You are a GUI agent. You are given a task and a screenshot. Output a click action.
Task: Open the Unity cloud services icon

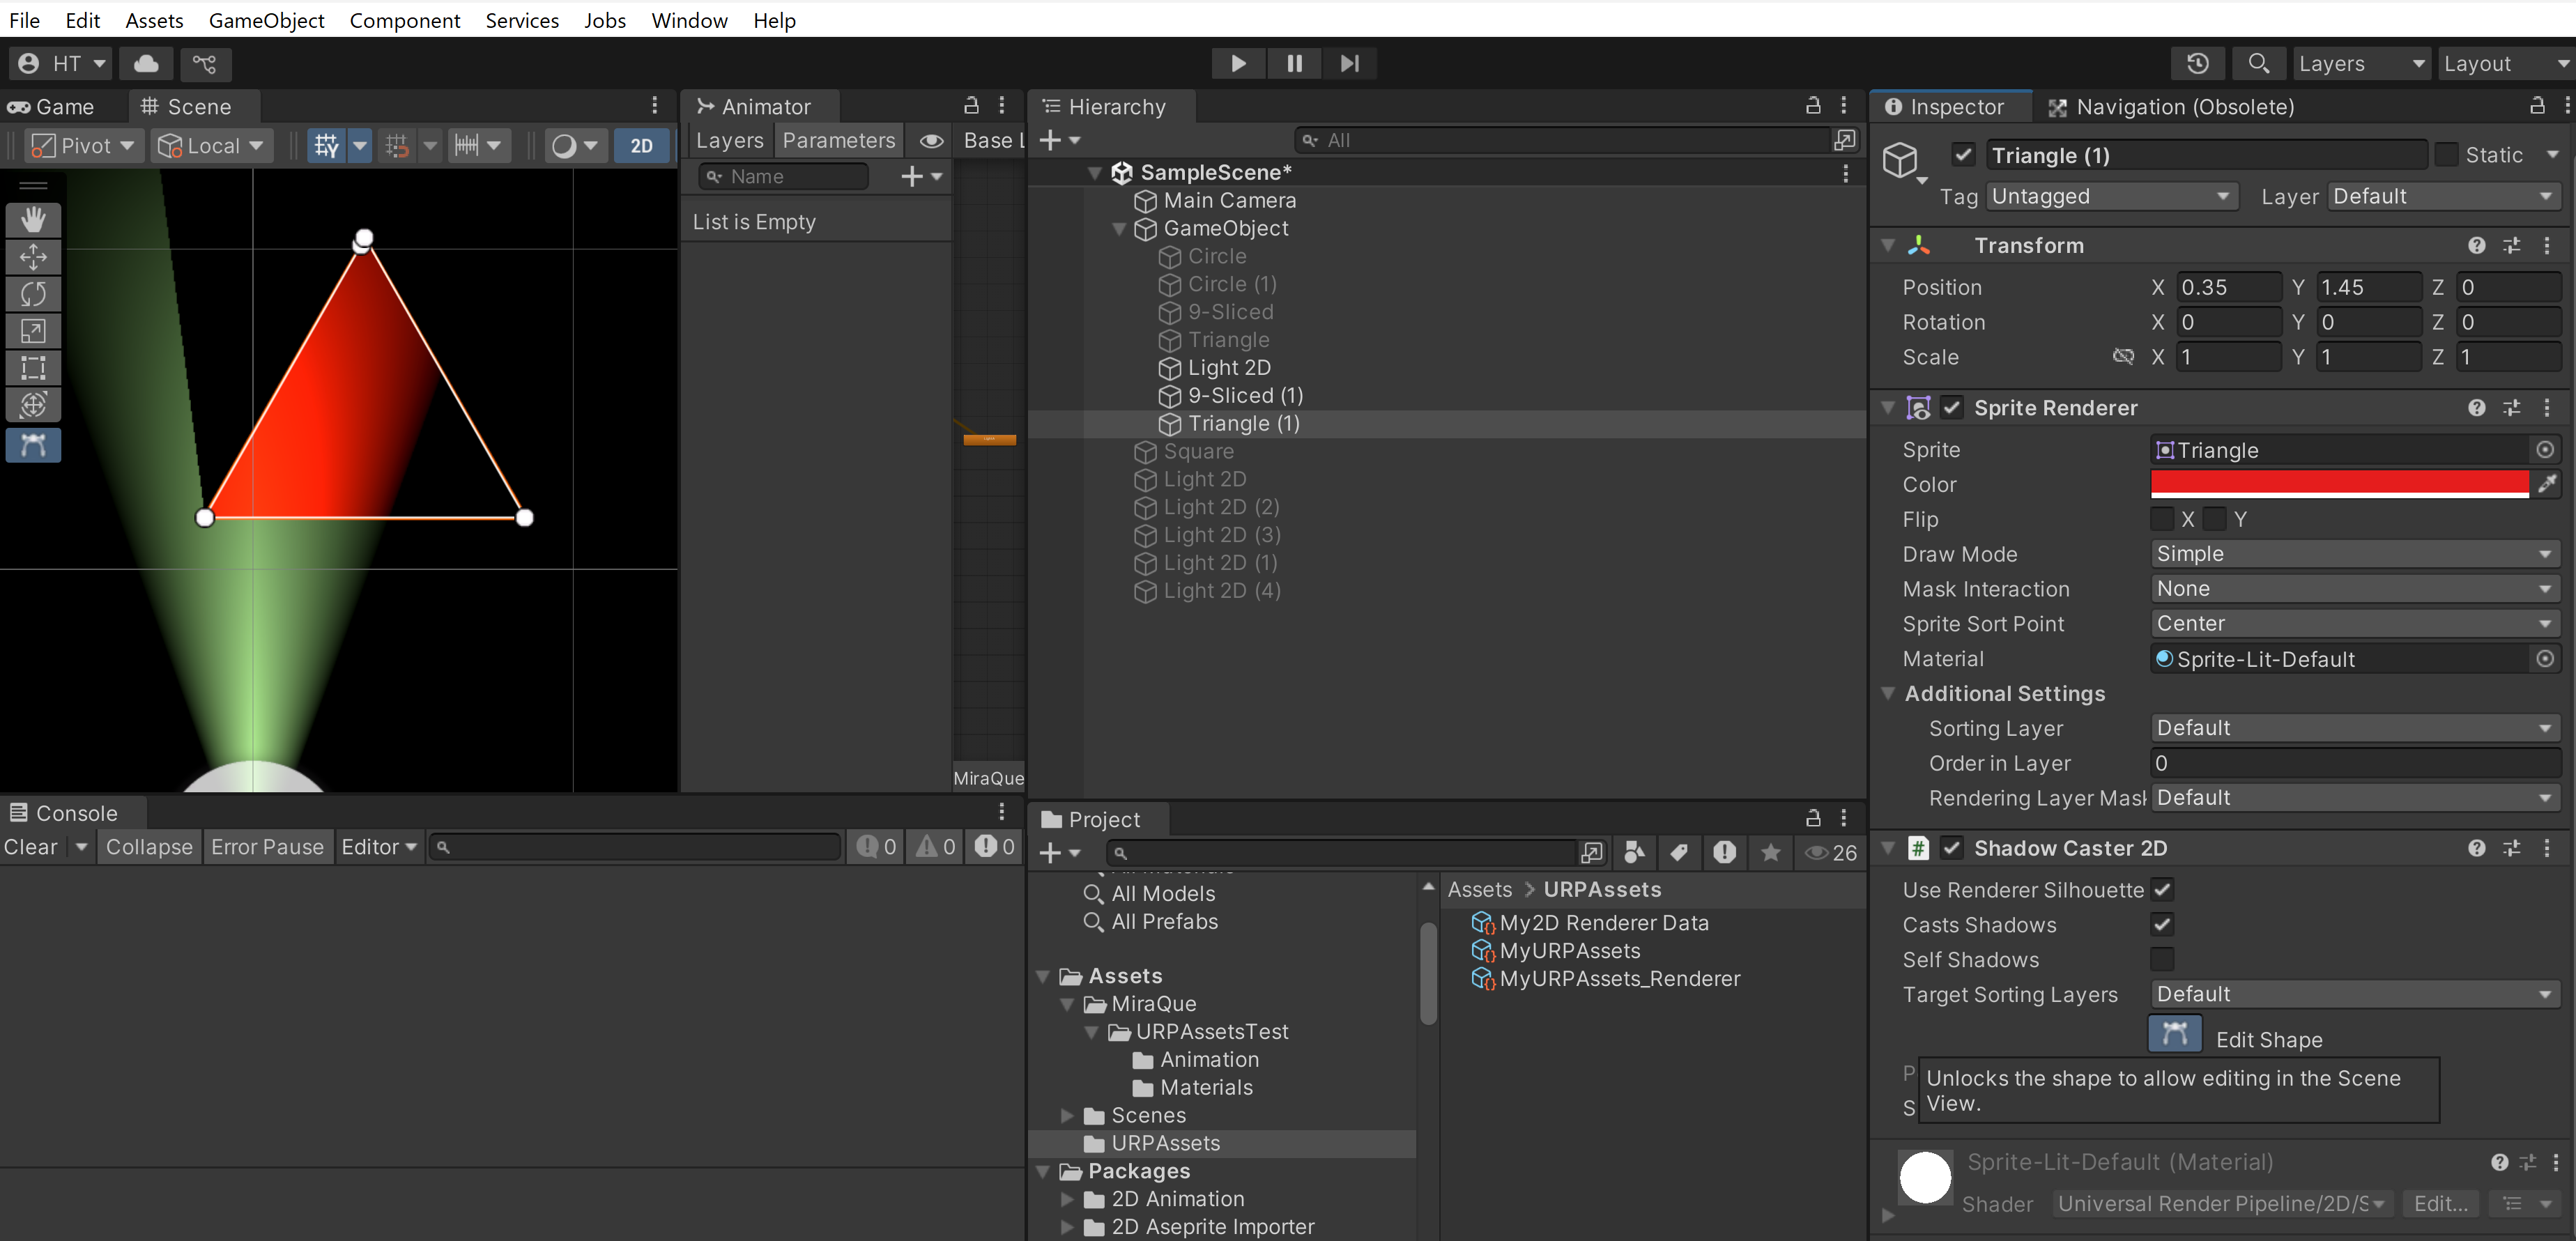click(146, 63)
